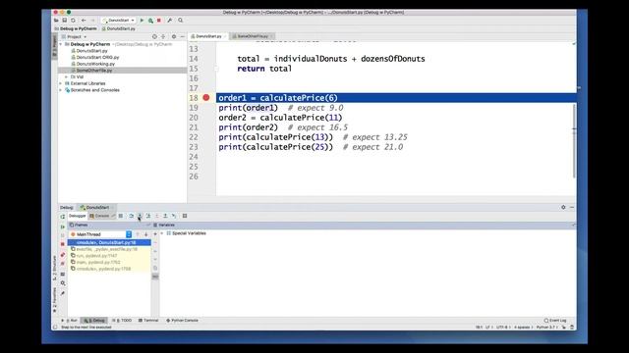Open the Project view dropdown

coord(77,37)
